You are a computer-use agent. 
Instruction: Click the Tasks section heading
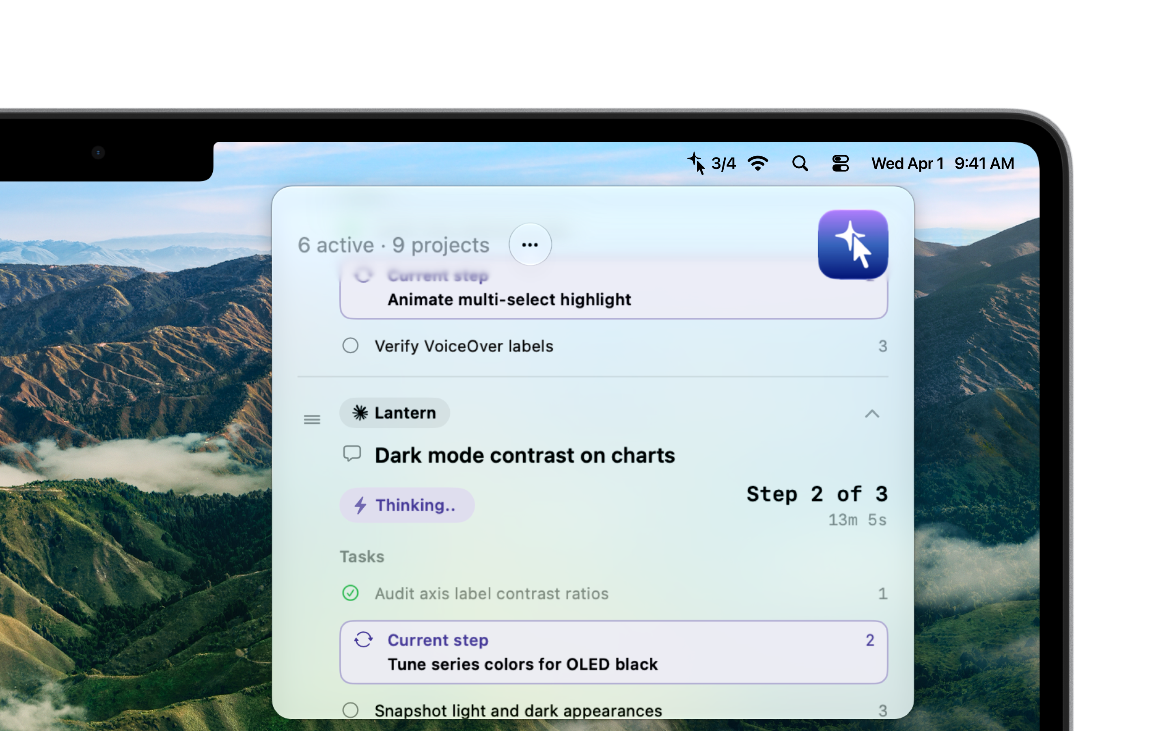(x=362, y=556)
